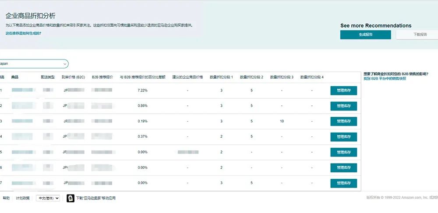438x213 pixels.
Task: Open the 中文(简体) language selector
Action: click(x=48, y=198)
